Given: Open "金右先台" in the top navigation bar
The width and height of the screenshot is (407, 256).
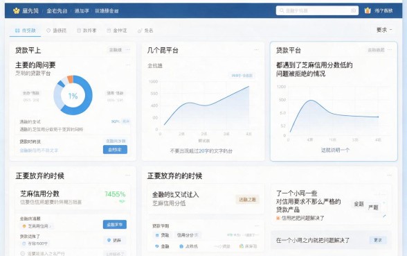Looking at the screenshot, I should pos(57,10).
